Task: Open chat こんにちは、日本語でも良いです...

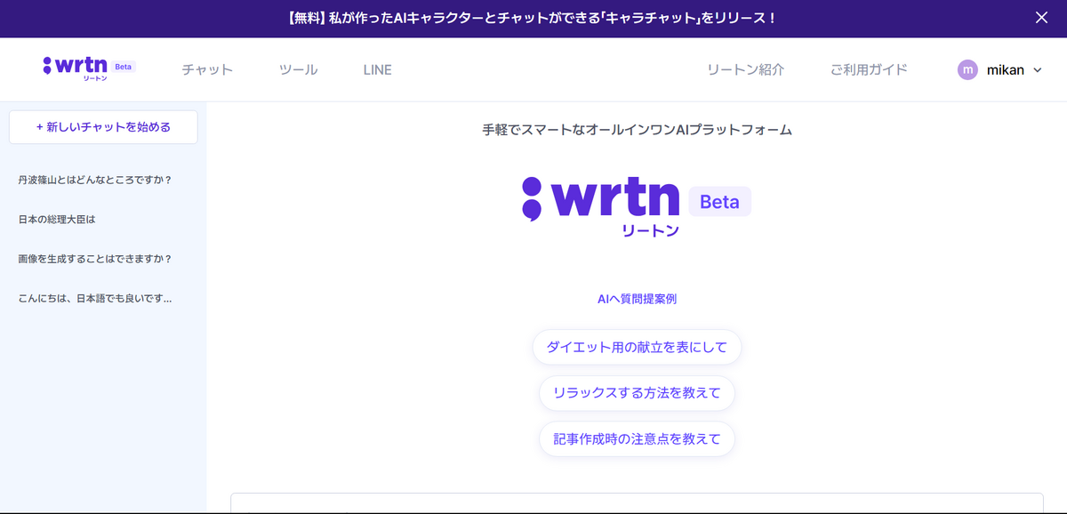Action: click(x=95, y=298)
